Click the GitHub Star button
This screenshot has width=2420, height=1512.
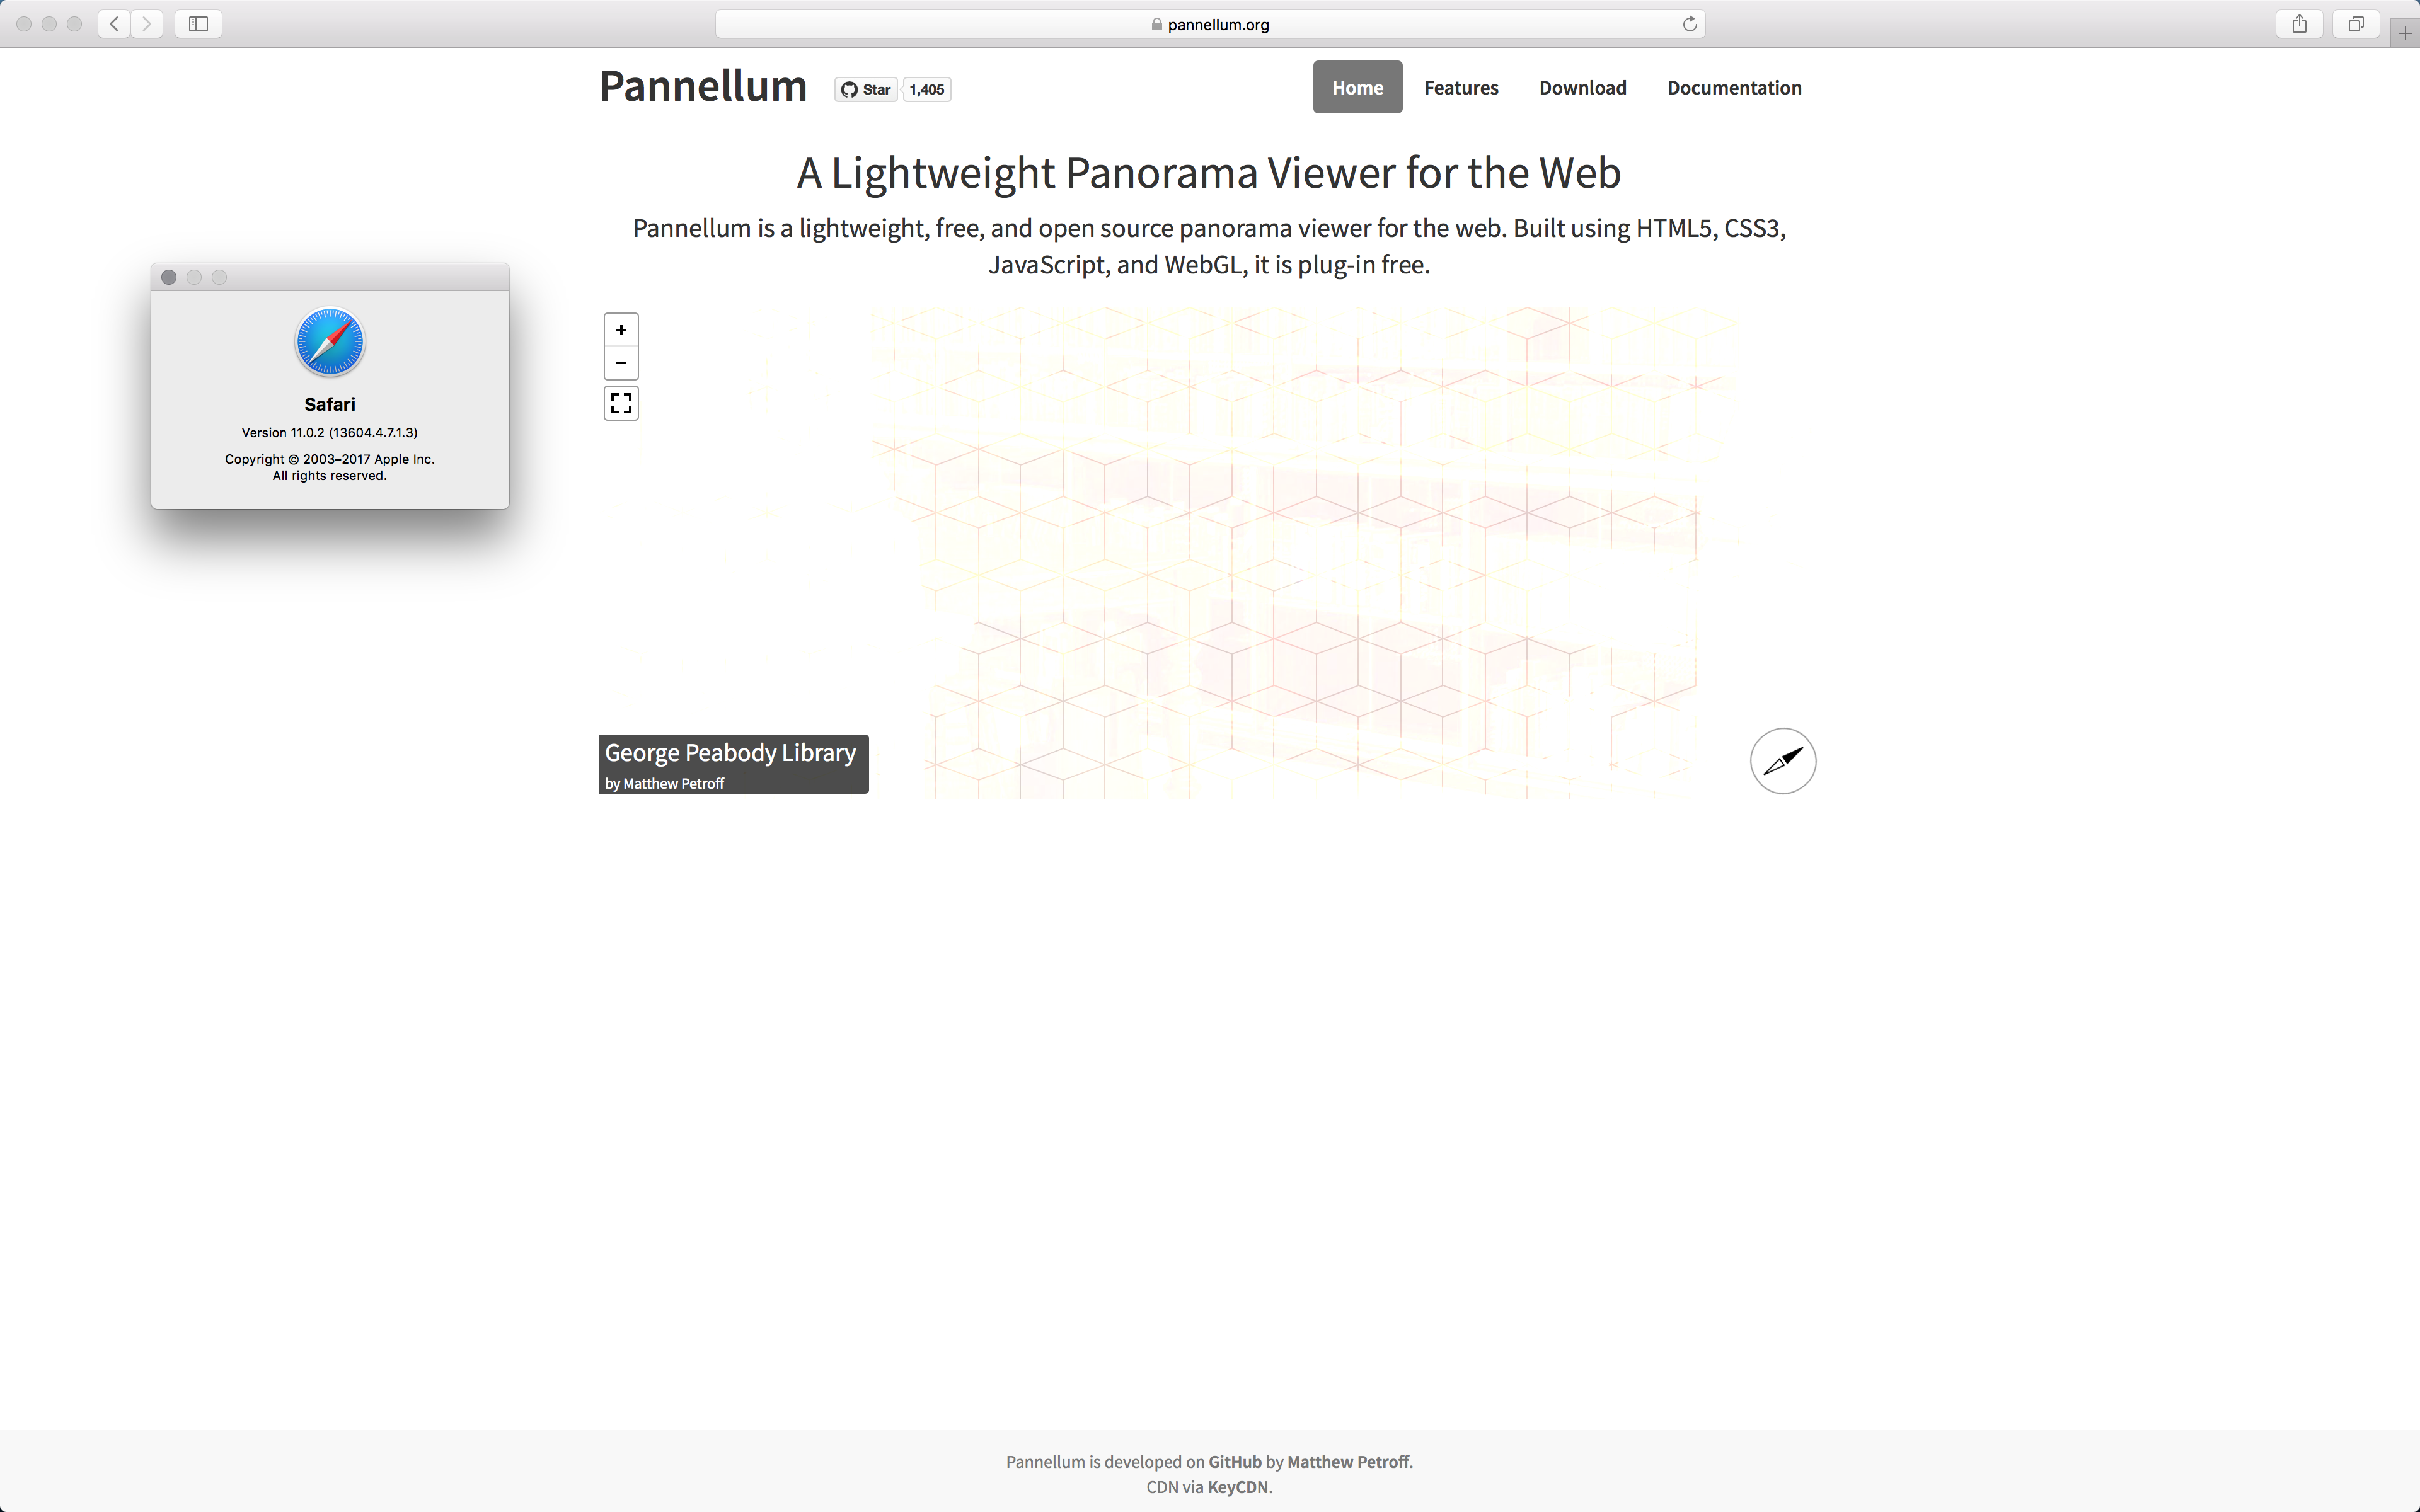[866, 90]
